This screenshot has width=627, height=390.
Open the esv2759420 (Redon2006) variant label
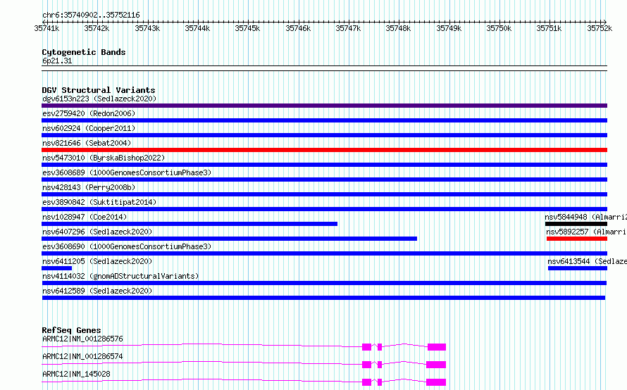(89, 113)
